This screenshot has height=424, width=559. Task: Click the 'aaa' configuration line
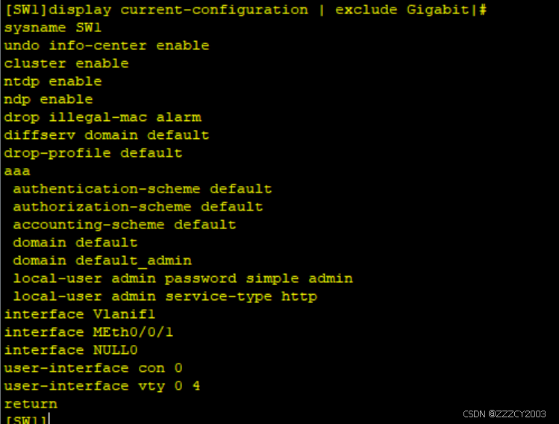17,171
